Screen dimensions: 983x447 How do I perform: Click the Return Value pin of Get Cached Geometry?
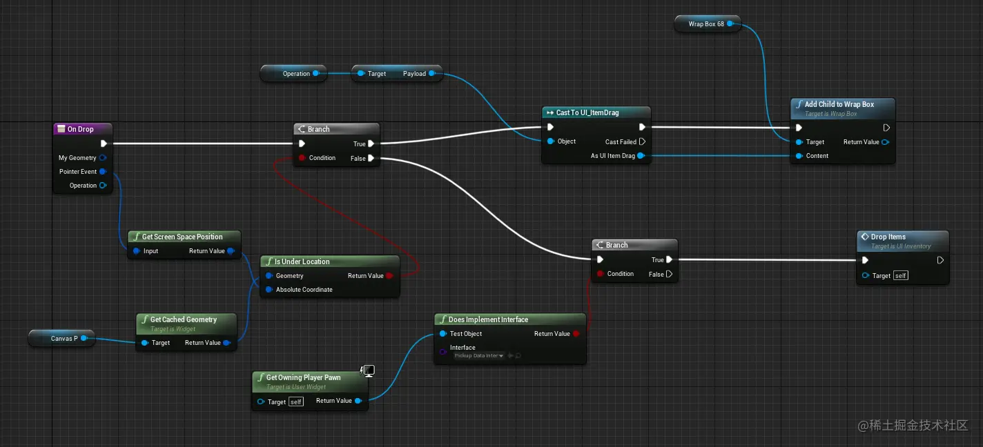226,343
